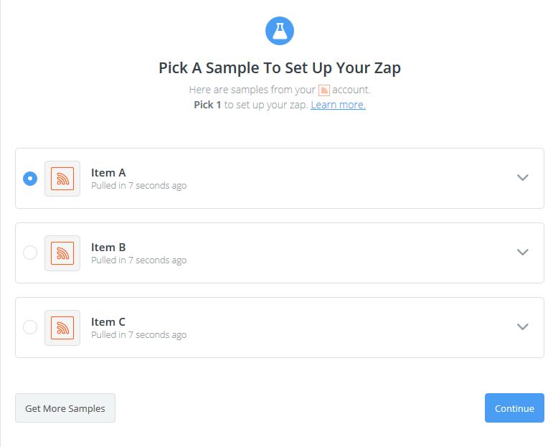Click the RSS icon beside Item C
The height and width of the screenshot is (447, 553).
(x=62, y=328)
